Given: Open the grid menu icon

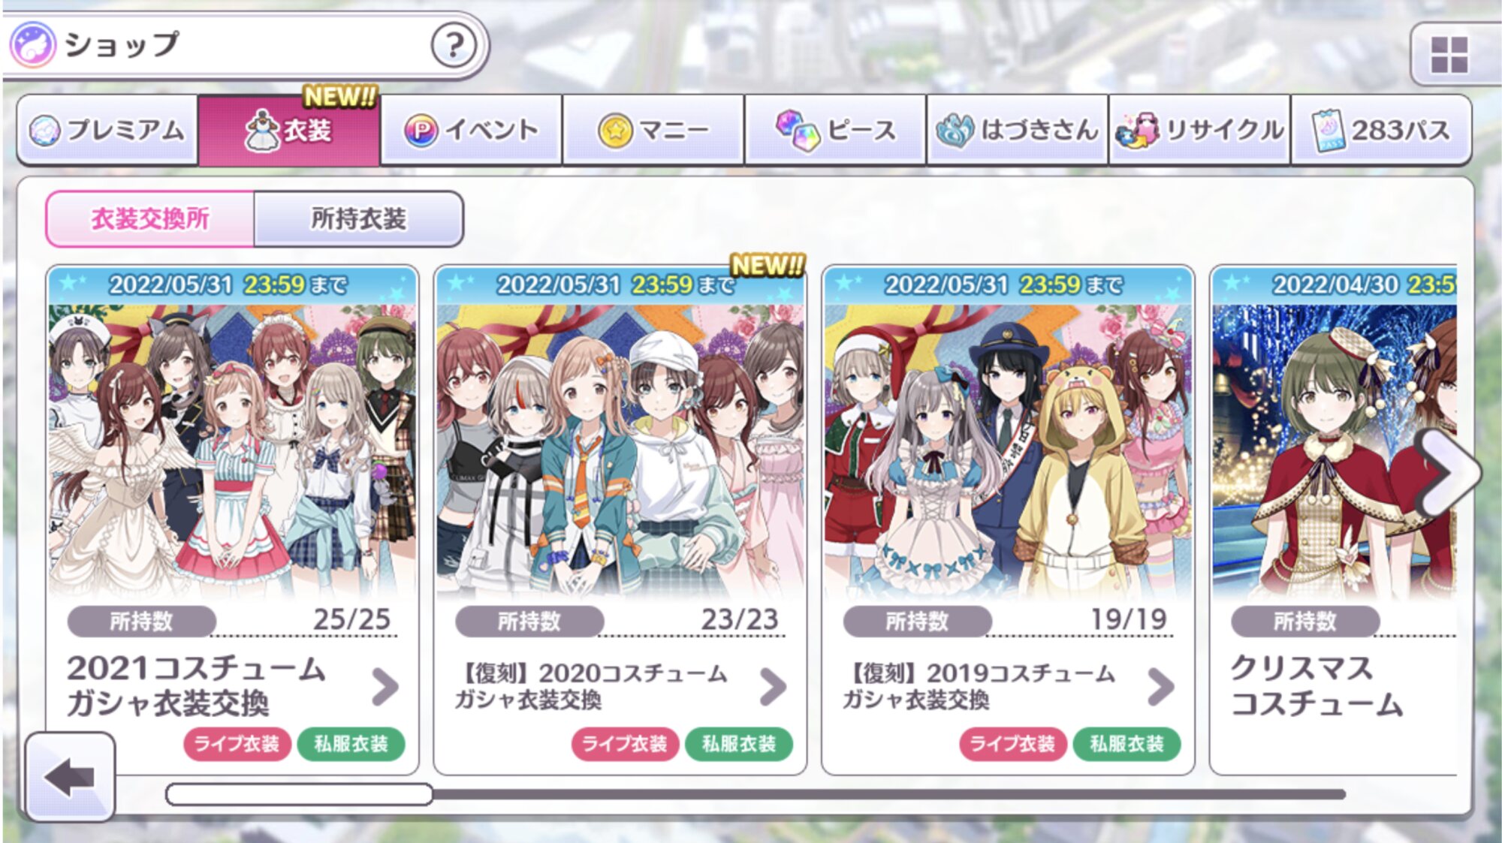Looking at the screenshot, I should [1449, 55].
